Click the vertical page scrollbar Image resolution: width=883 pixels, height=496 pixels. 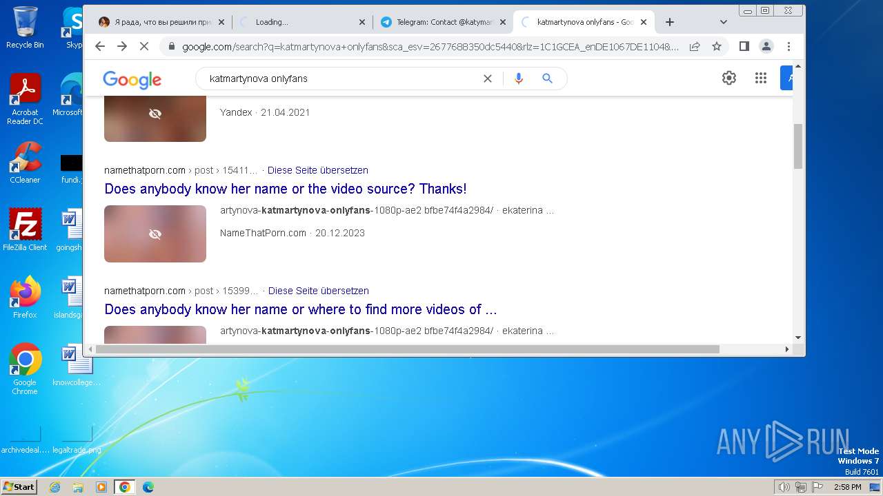point(798,146)
